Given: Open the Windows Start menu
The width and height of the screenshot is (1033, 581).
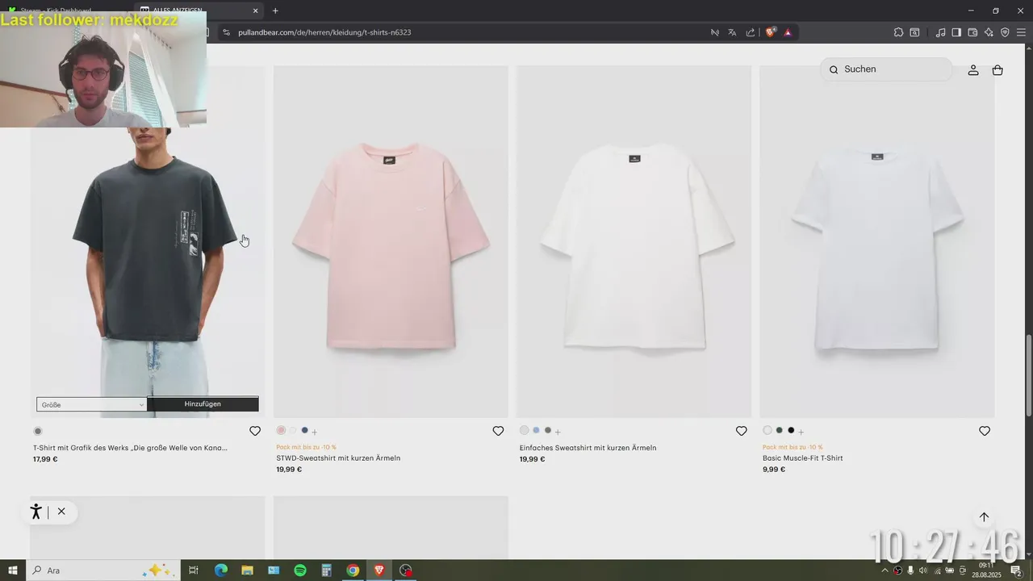Looking at the screenshot, I should pos(13,571).
